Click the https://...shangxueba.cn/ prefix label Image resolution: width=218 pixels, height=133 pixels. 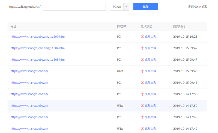point(24,7)
